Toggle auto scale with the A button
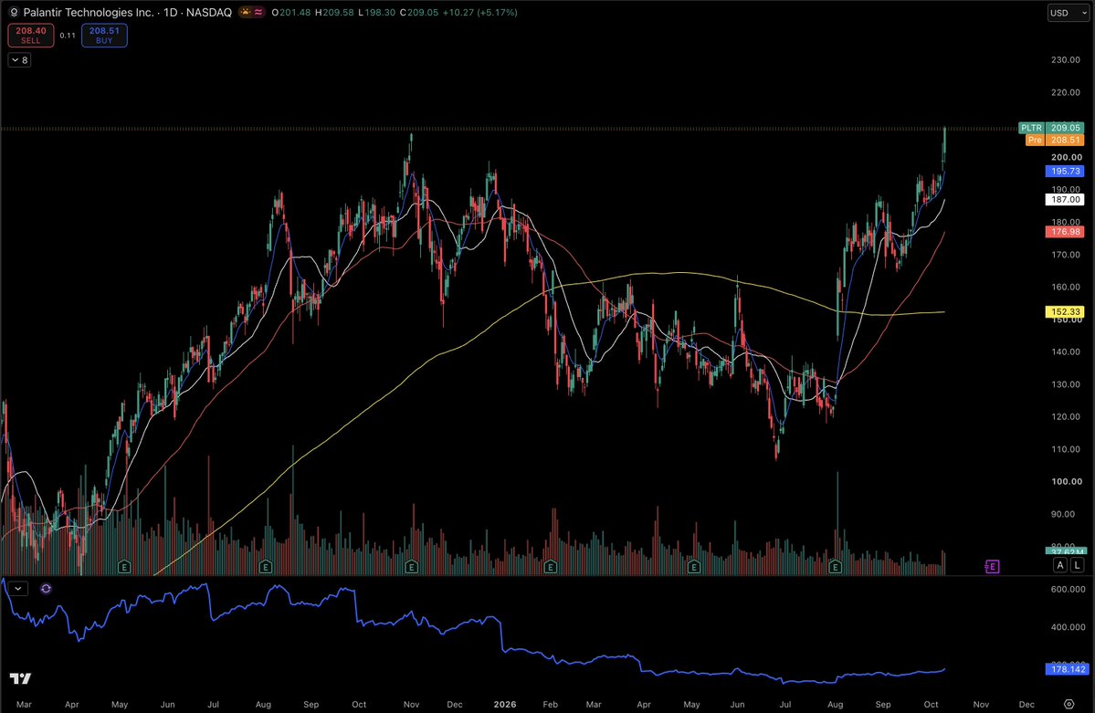Viewport: 1095px width, 713px height. 1060,565
